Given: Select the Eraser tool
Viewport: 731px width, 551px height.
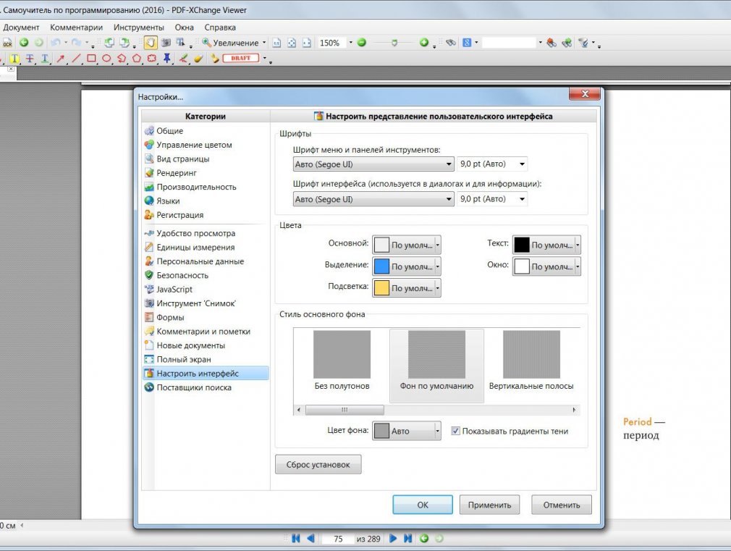Looking at the screenshot, I should point(198,59).
